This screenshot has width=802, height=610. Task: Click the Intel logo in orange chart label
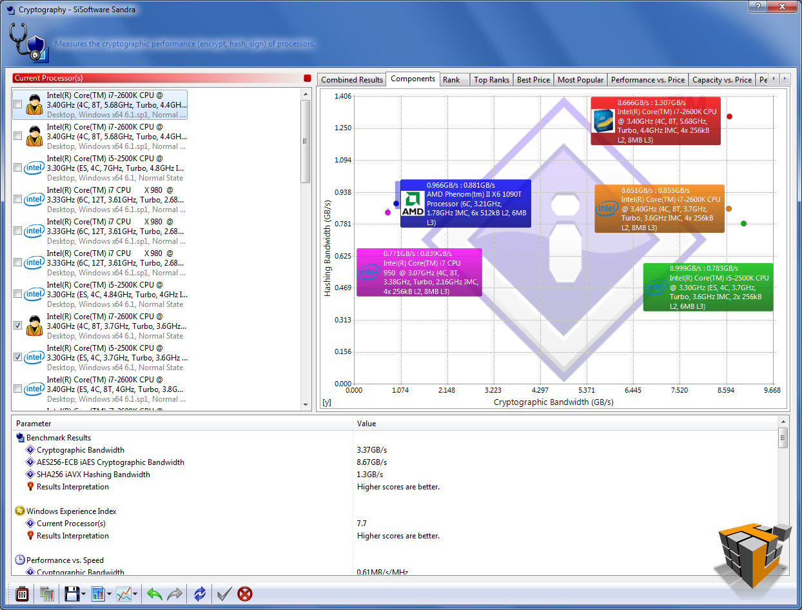607,208
